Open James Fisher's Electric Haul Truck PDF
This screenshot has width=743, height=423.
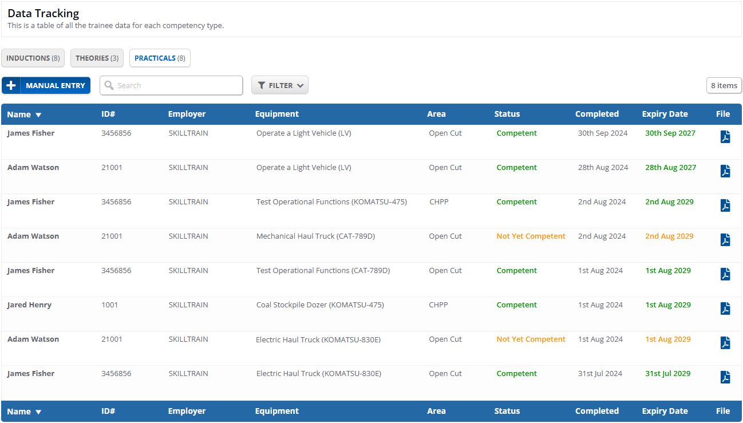coord(725,377)
